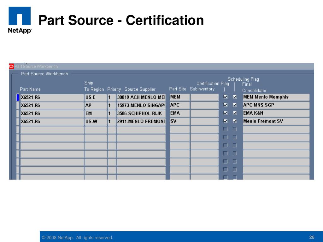Select the row indicator for the US-E record

tap(18, 97)
